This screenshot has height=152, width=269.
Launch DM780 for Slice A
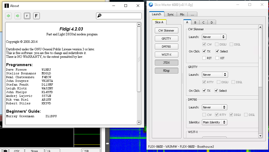click(x=166, y=47)
